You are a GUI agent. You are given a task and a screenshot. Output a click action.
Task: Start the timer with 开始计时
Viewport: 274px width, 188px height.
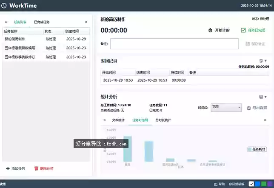pyautogui.click(x=219, y=30)
